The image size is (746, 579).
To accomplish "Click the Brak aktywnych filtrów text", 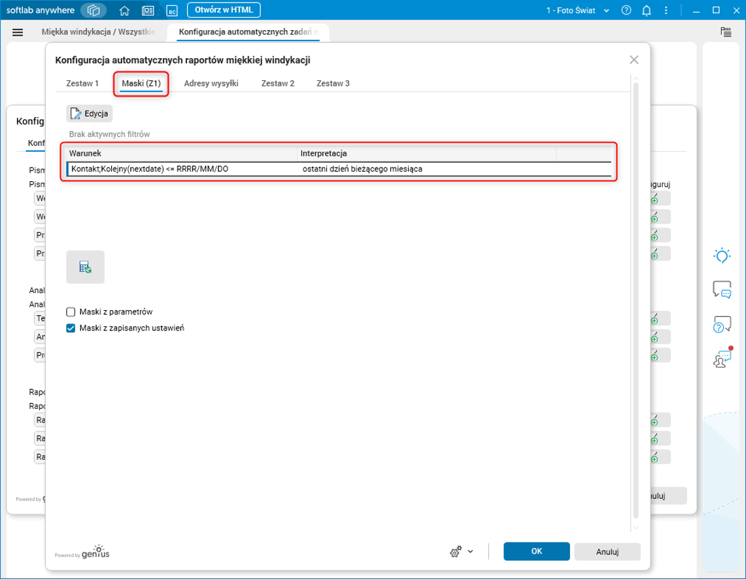I will [109, 134].
